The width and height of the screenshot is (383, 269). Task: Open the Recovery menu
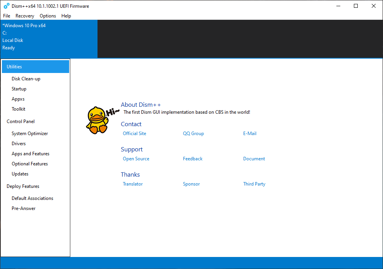25,16
